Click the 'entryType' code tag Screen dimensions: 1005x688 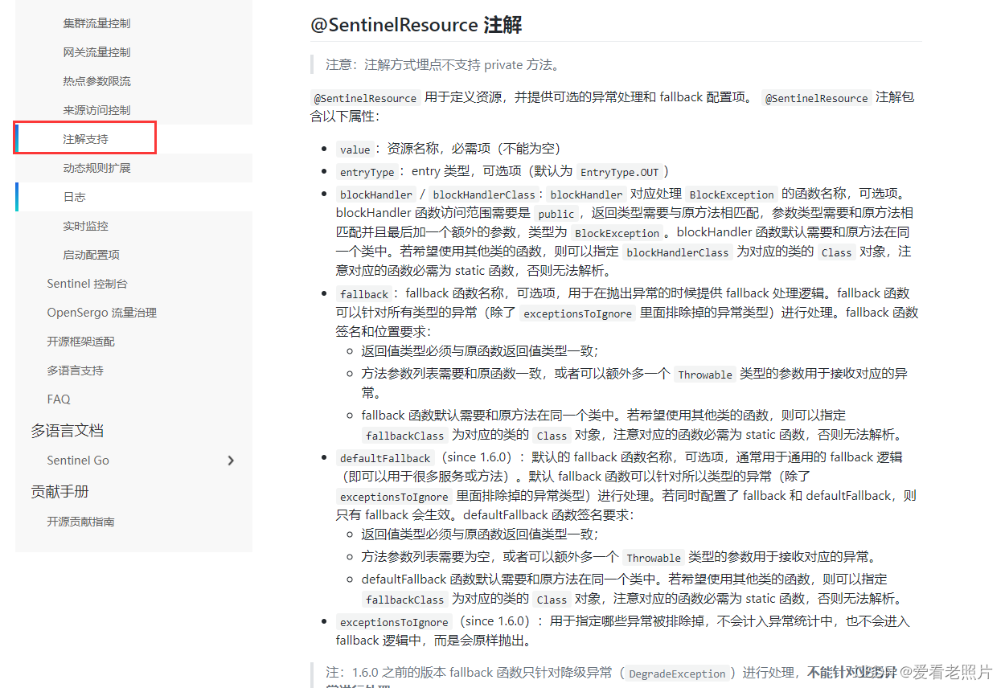click(367, 172)
